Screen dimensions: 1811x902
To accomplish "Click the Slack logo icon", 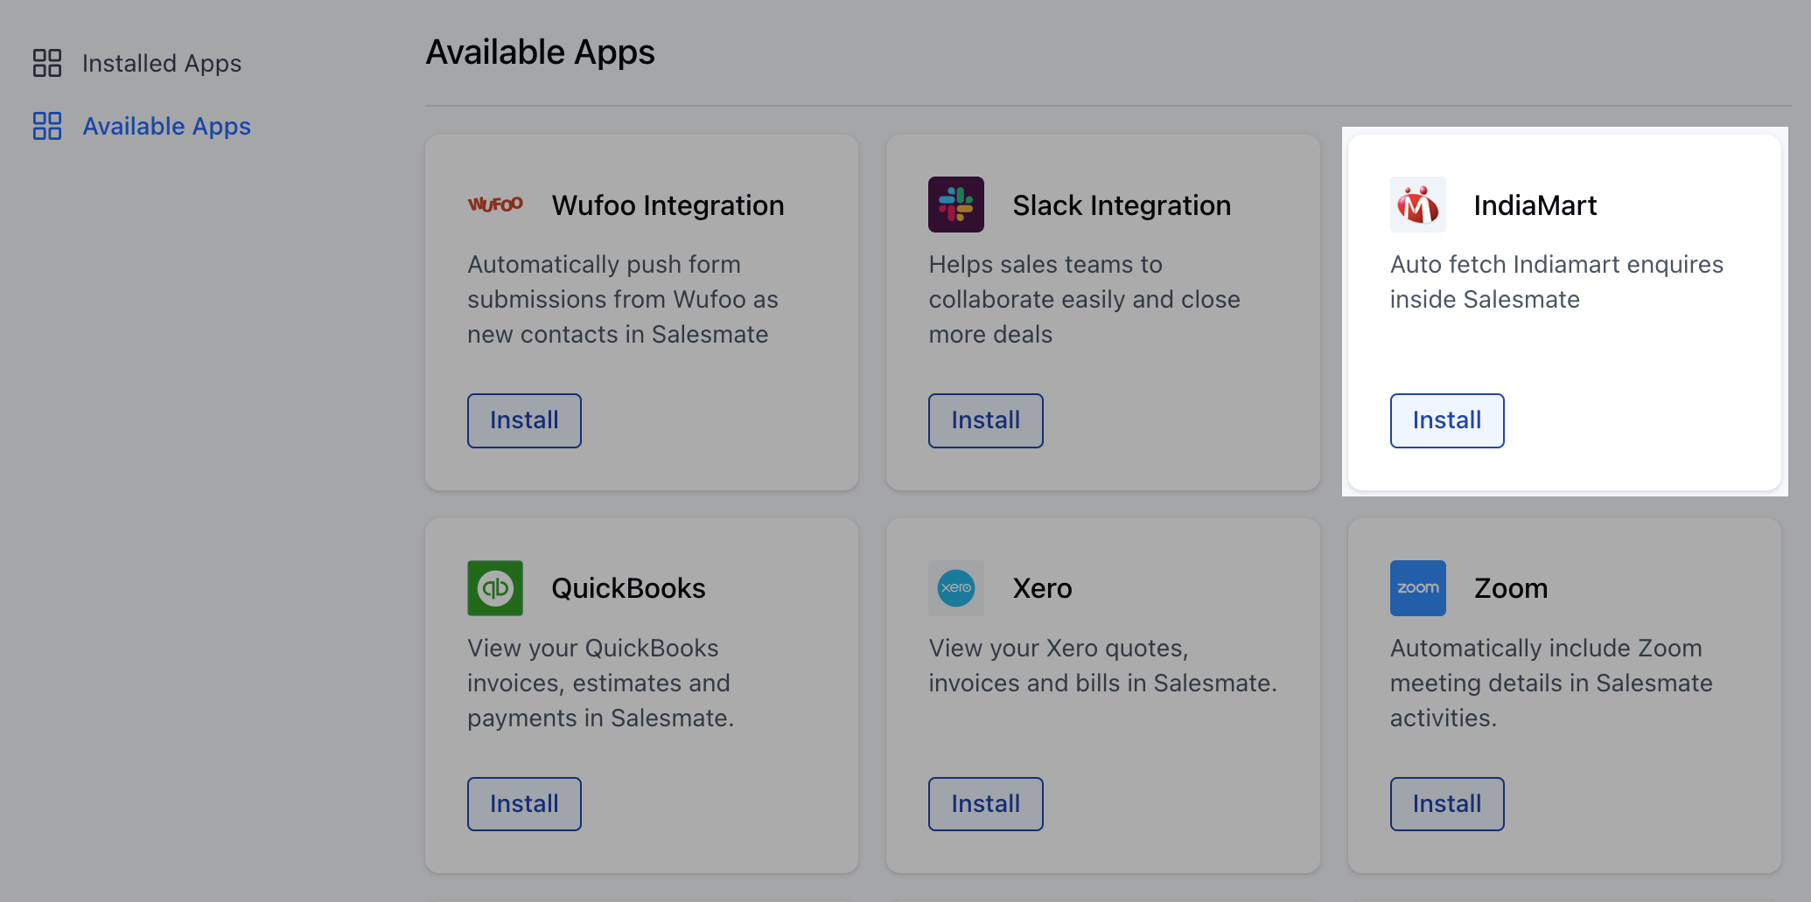I will [956, 205].
